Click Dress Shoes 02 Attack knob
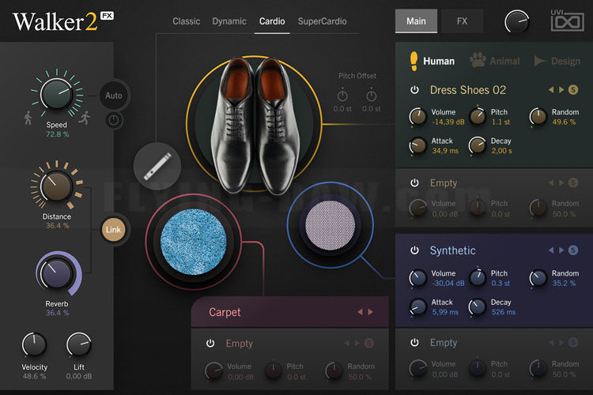This screenshot has width=593, height=395. pyautogui.click(x=418, y=145)
